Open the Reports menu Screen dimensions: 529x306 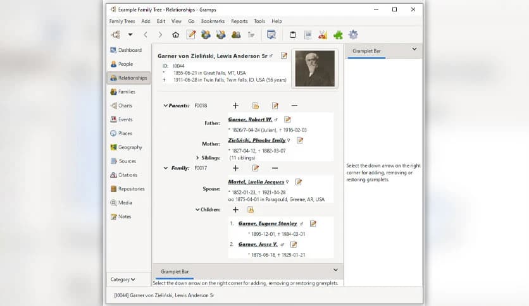239,21
